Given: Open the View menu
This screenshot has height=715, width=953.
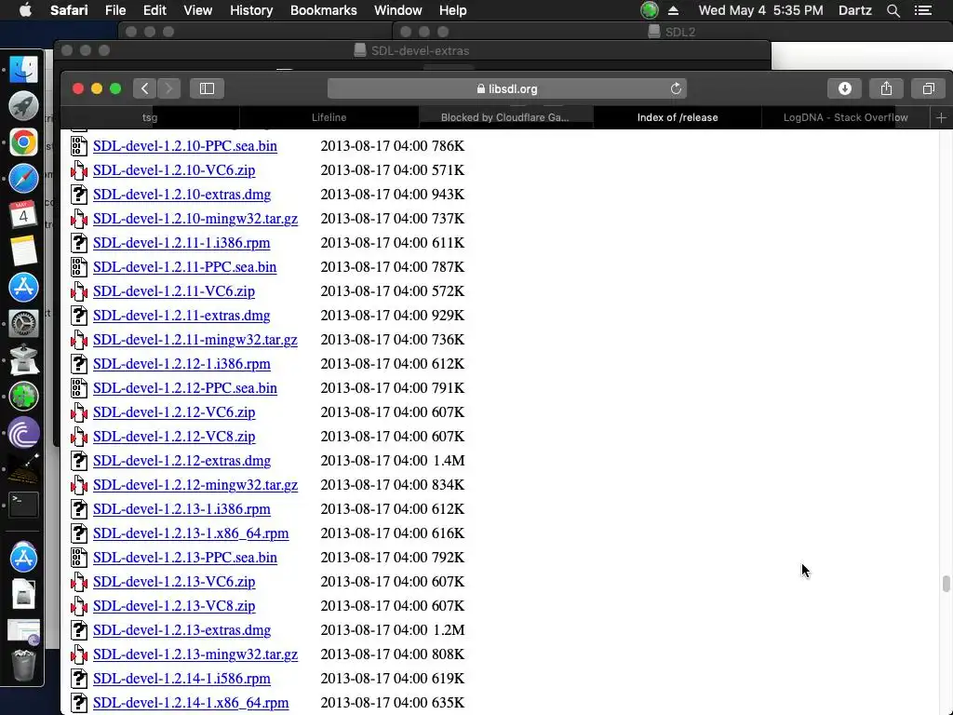Looking at the screenshot, I should tap(198, 10).
